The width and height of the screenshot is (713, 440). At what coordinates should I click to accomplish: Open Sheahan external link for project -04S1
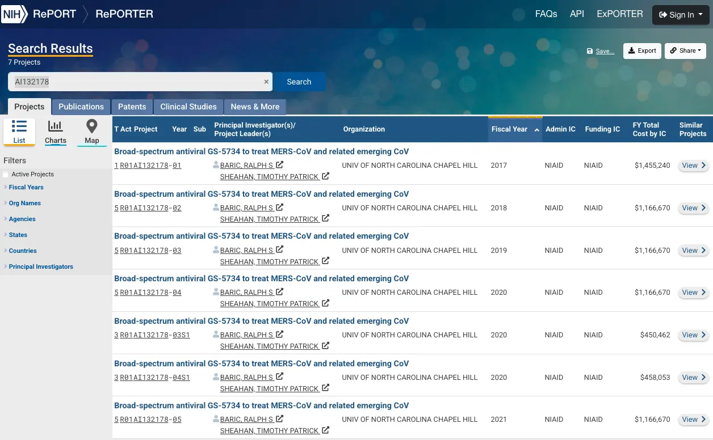point(325,388)
